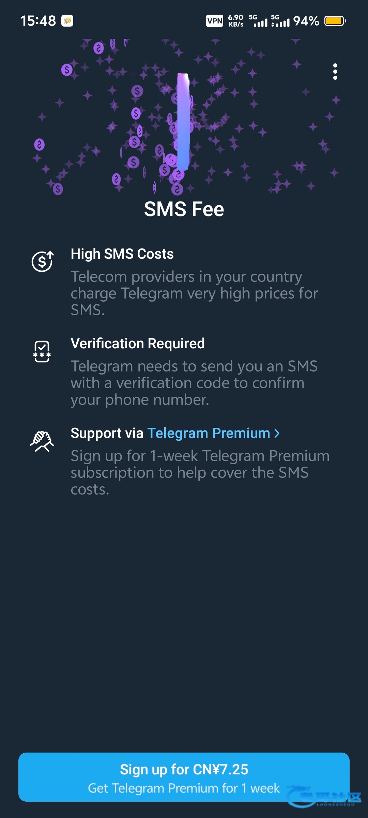Open the Telegram Premium link
Image resolution: width=368 pixels, height=818 pixels.
tap(209, 433)
